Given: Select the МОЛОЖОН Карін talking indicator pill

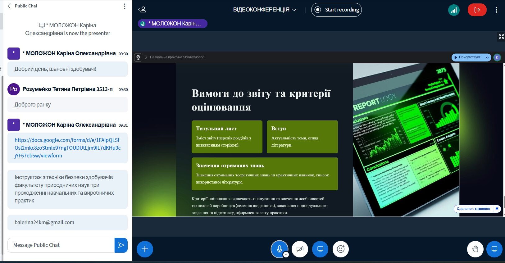Looking at the screenshot, I should 173,24.
